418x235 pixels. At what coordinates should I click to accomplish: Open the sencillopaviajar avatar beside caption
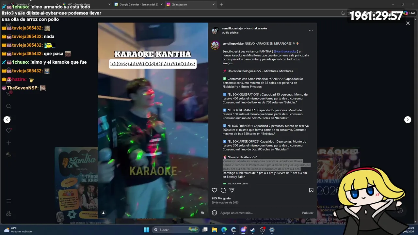(215, 45)
